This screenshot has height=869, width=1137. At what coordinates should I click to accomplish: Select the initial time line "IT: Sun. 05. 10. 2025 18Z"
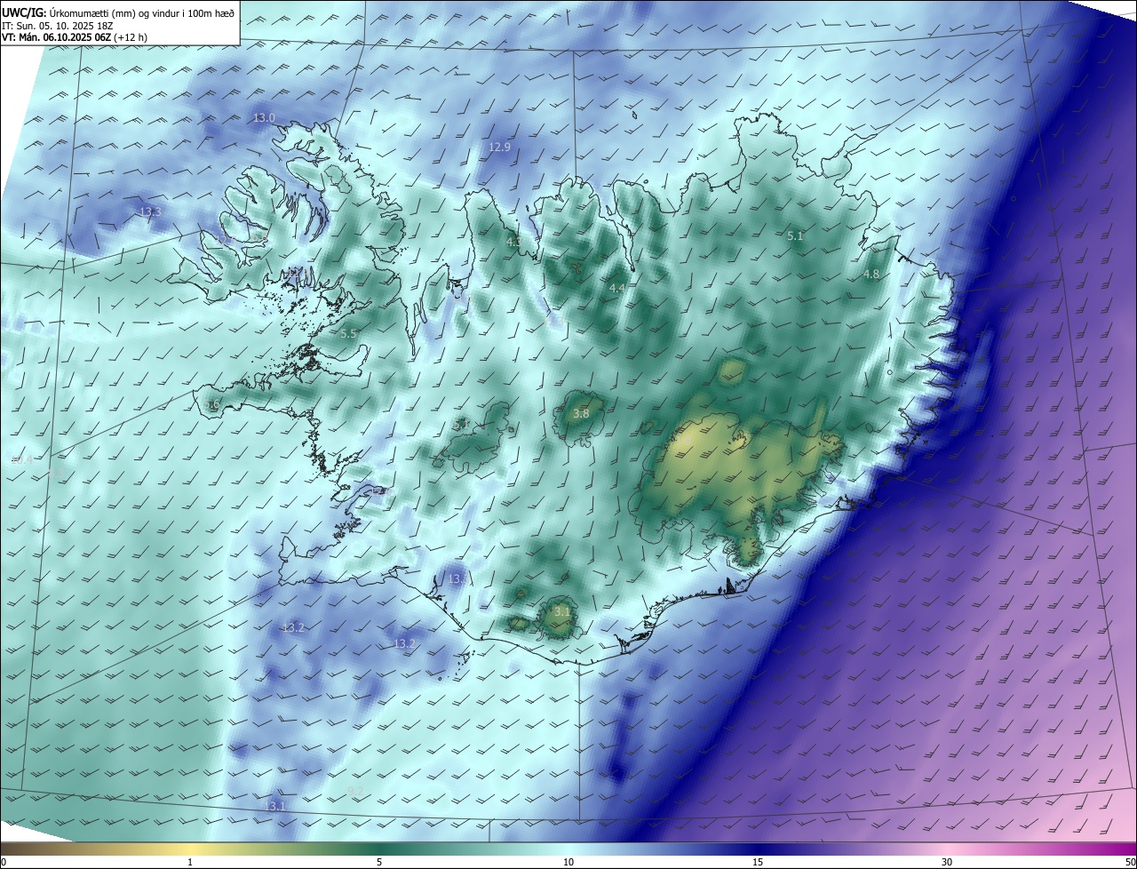(x=57, y=25)
